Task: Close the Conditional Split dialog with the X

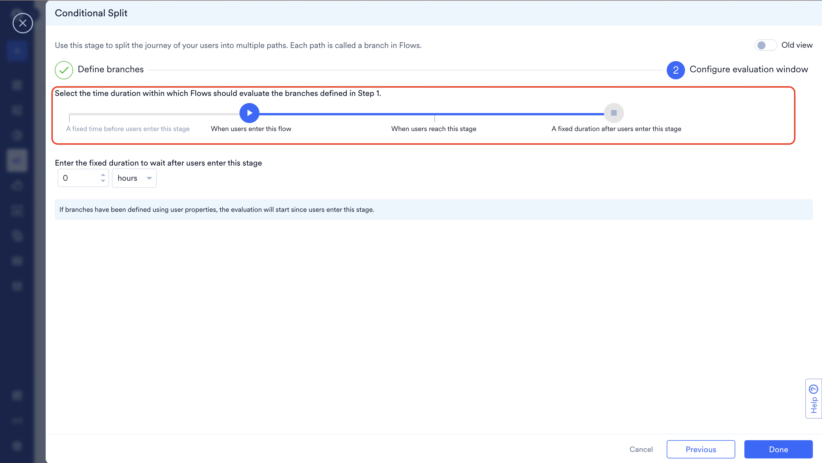Action: coord(23,23)
